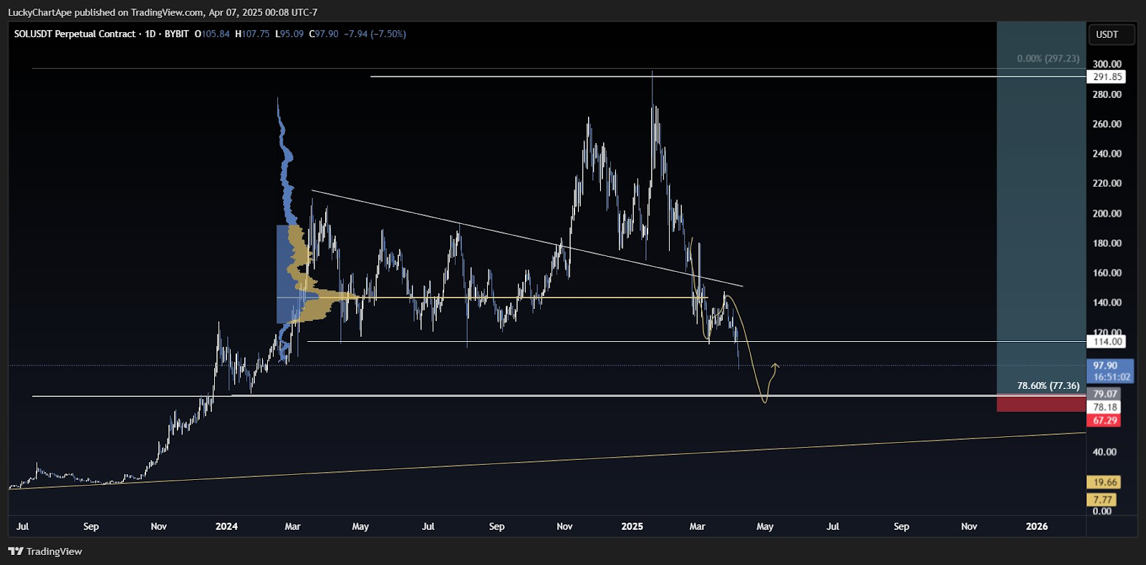Click the red 67.29 stop price label
Viewport: 1146px width, 565px height.
point(1104,421)
